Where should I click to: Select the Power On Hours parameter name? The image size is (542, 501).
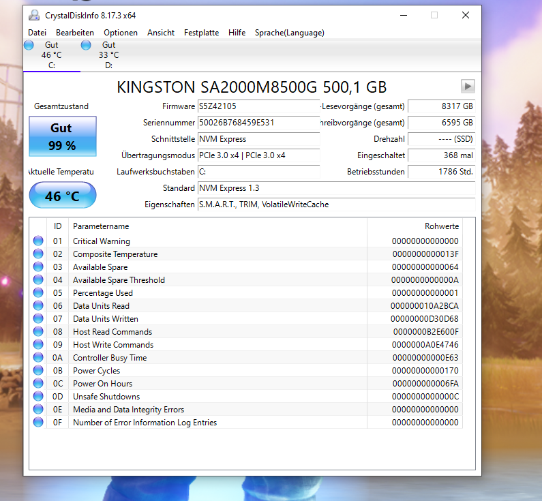[103, 384]
